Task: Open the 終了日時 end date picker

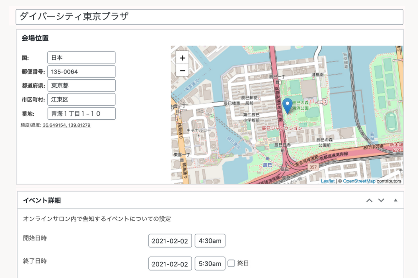Action: (x=170, y=263)
